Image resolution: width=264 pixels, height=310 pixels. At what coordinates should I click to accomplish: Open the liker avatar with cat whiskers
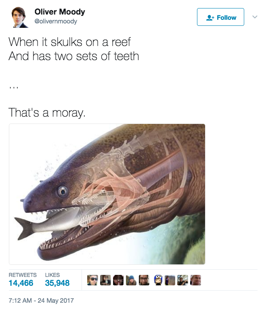coord(118,280)
